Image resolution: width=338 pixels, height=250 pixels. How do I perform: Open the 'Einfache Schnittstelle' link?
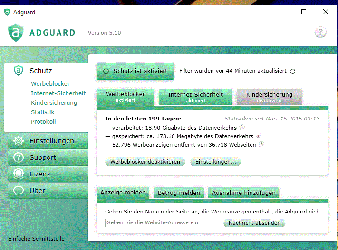point(36,239)
